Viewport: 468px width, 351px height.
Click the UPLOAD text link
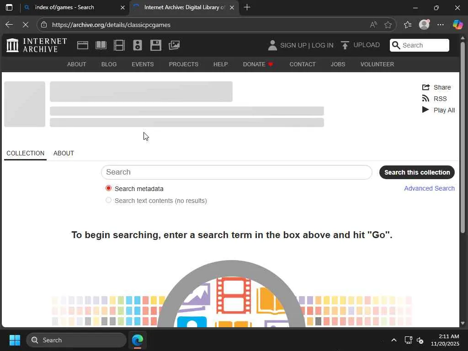(367, 45)
